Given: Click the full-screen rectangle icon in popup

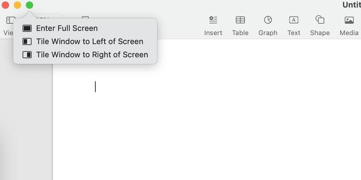Looking at the screenshot, I should [x=27, y=28].
